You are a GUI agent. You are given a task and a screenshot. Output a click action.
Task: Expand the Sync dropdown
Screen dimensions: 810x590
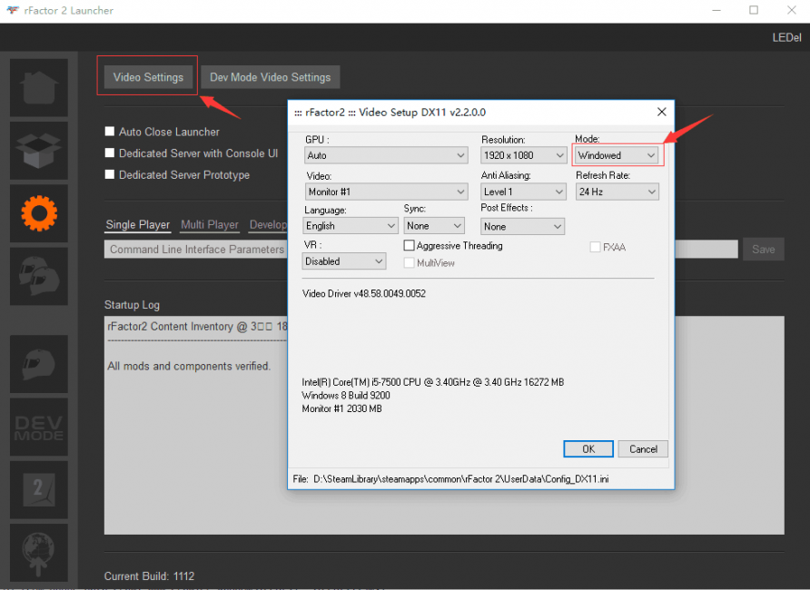pyautogui.click(x=434, y=226)
